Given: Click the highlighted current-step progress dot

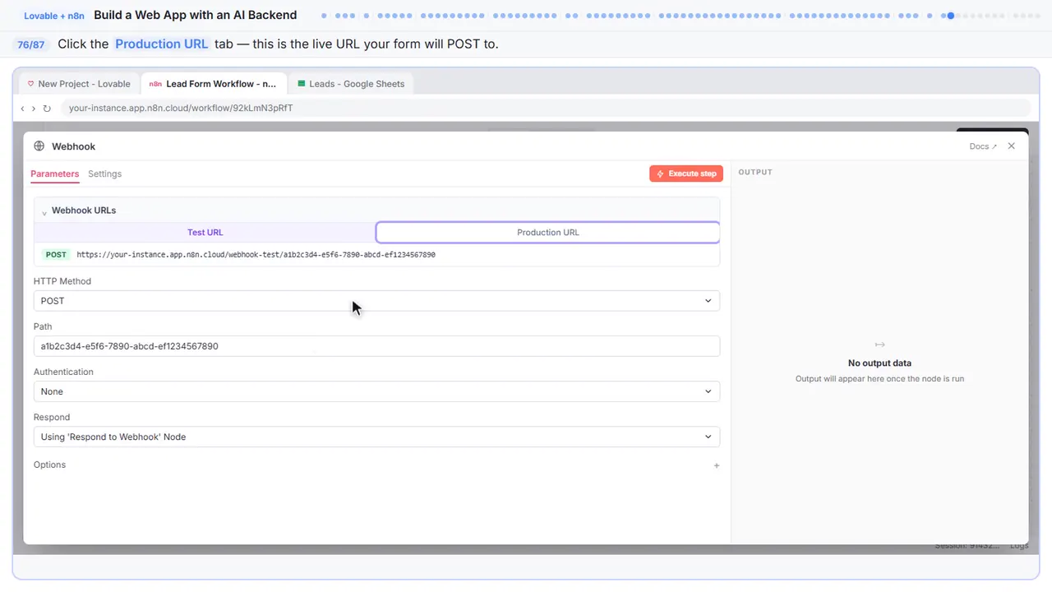Looking at the screenshot, I should 950,16.
